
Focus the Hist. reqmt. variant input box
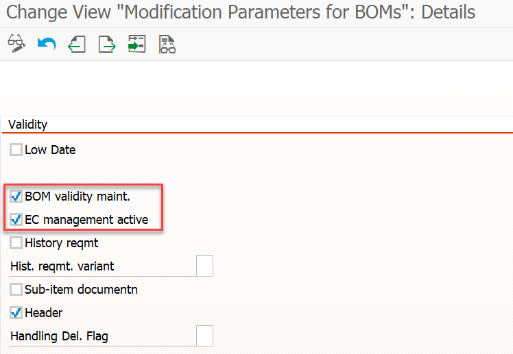pyautogui.click(x=205, y=266)
